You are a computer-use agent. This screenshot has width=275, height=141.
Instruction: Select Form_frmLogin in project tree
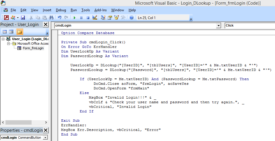point(33,48)
